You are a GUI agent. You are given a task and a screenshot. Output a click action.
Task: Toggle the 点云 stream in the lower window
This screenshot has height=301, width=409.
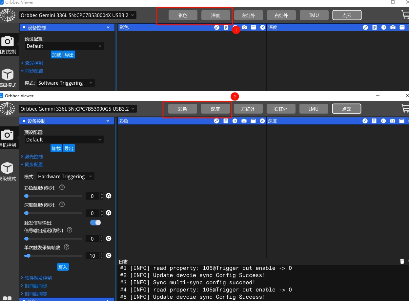coord(346,109)
